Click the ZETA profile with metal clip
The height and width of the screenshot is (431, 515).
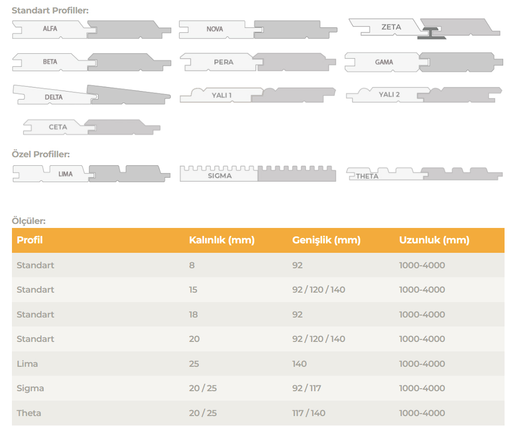click(x=424, y=28)
